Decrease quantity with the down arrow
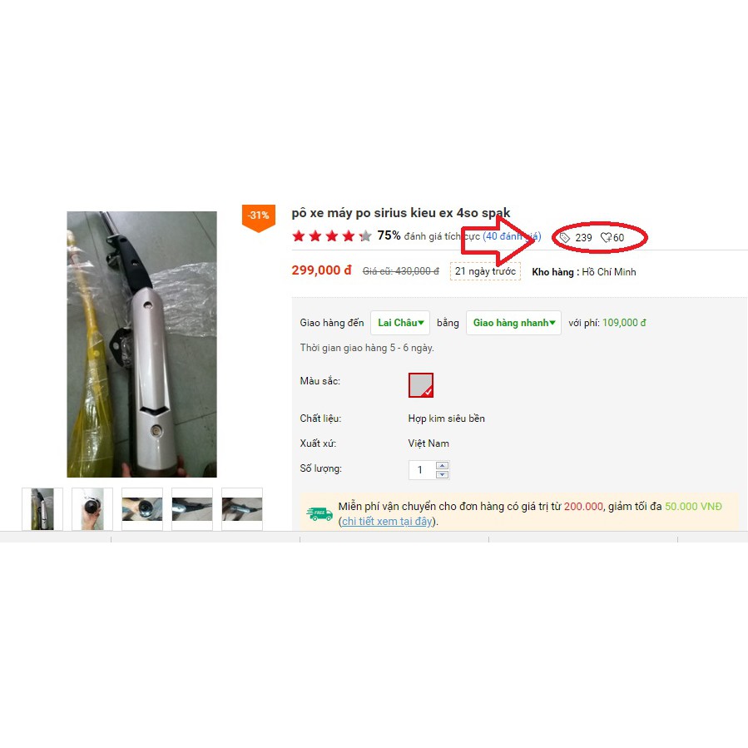This screenshot has height=748, width=748. (442, 474)
